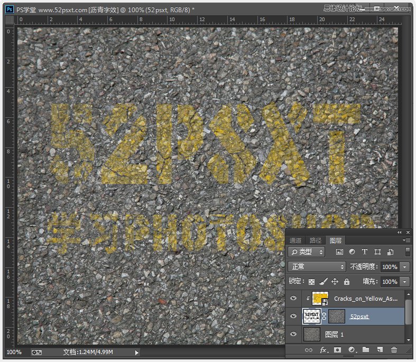This screenshot has height=362, width=416.
Task: Click clipping mask arrow on Cracks layer
Action: tap(308, 298)
